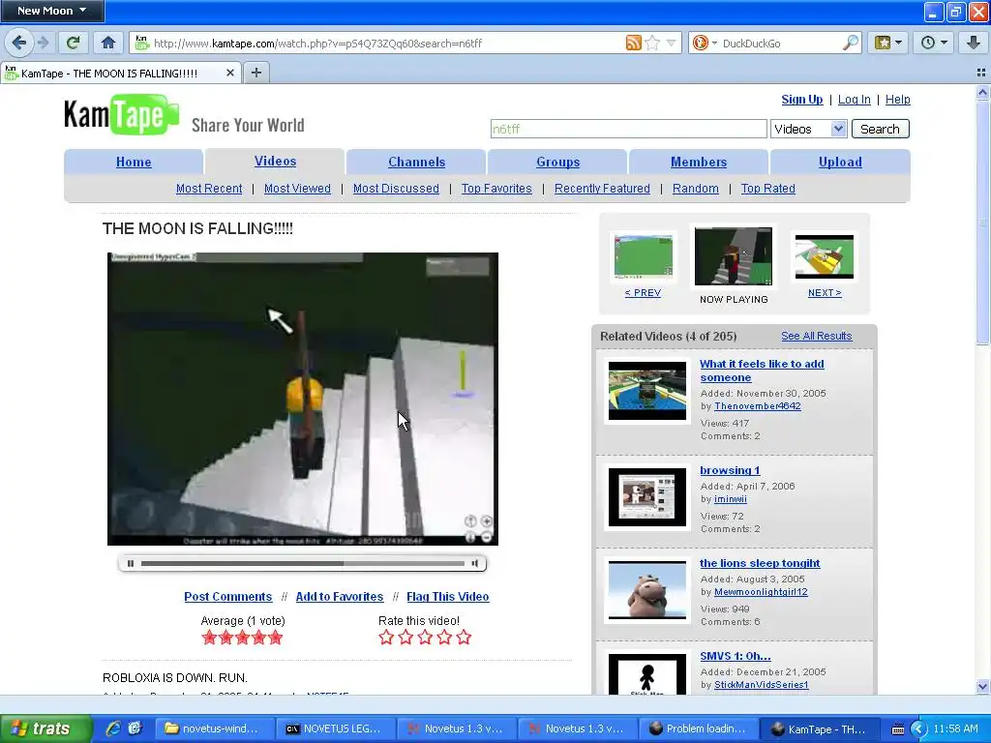Screen dimensions: 991x743
Task: Switch to the Home tab
Action: (134, 162)
